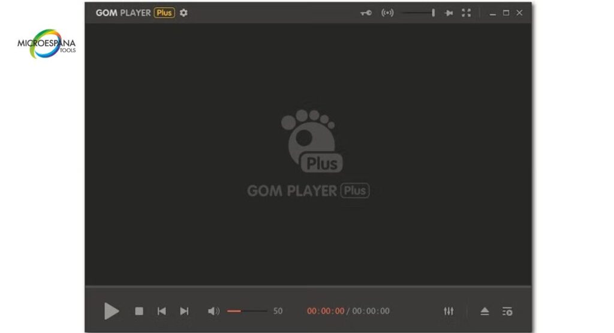Start playback with the Play button
This screenshot has height=333, width=614.
[112, 311]
